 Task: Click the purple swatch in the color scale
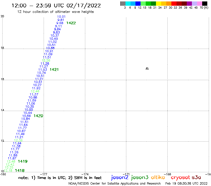pos(189,3)
